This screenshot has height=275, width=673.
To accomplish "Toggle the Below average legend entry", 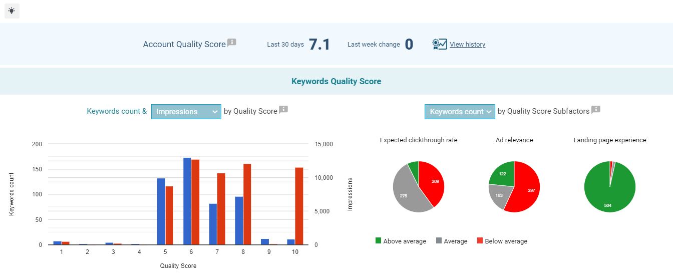I will tap(502, 241).
